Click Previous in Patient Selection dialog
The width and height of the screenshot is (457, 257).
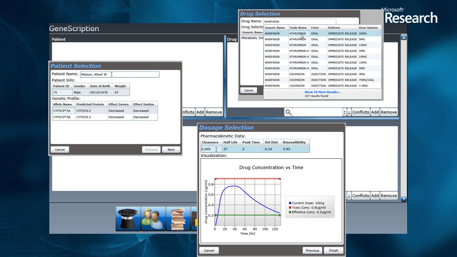pos(151,150)
